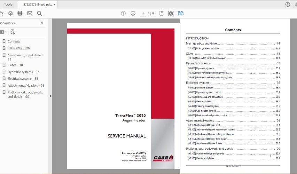Open the INTRODUCTION bookmark
The image size is (297, 174).
click(x=19, y=48)
